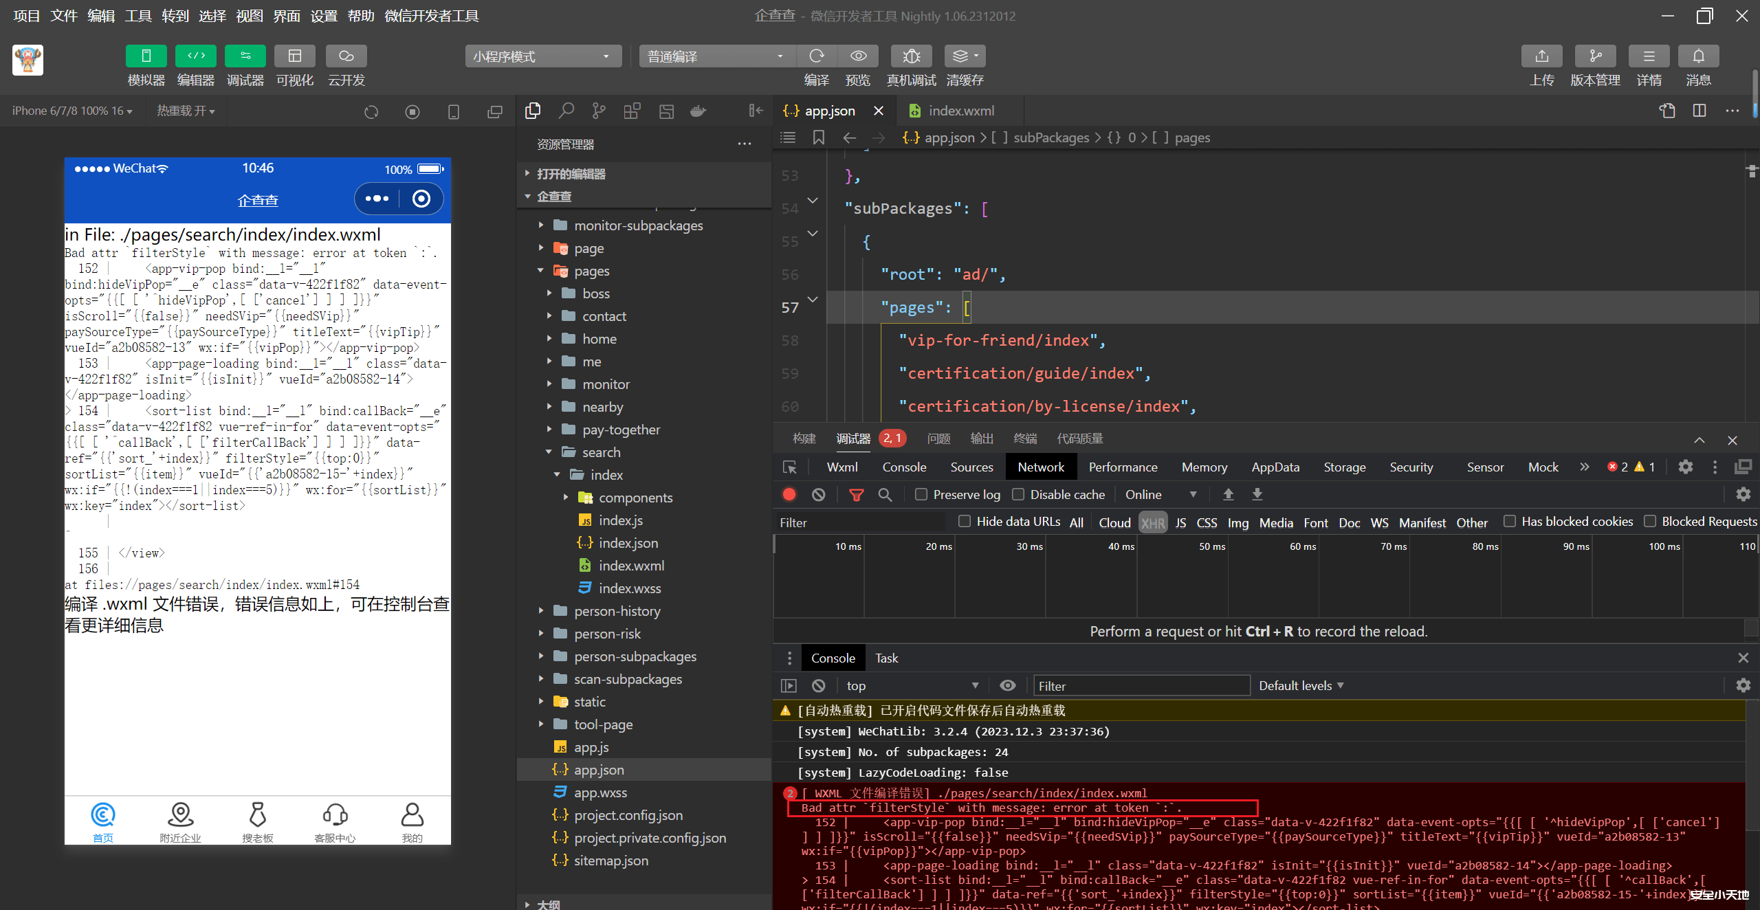Screen dimensions: 1760x910
Task: Click the search icon in the explorer sidebar
Action: [566, 111]
